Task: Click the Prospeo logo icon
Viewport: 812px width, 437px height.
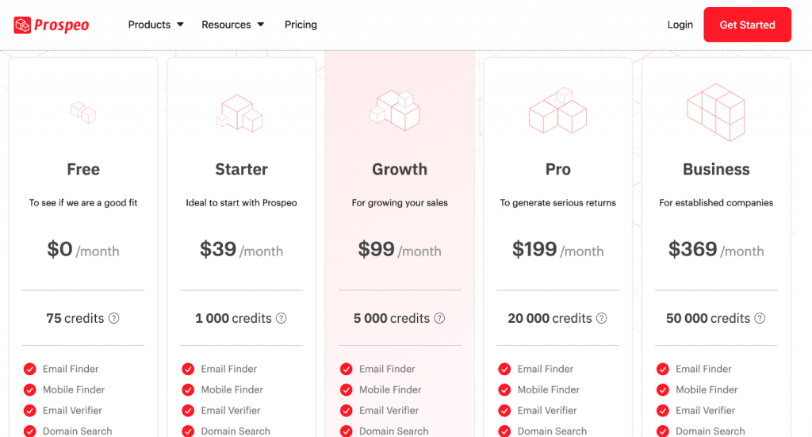Action: 22,25
